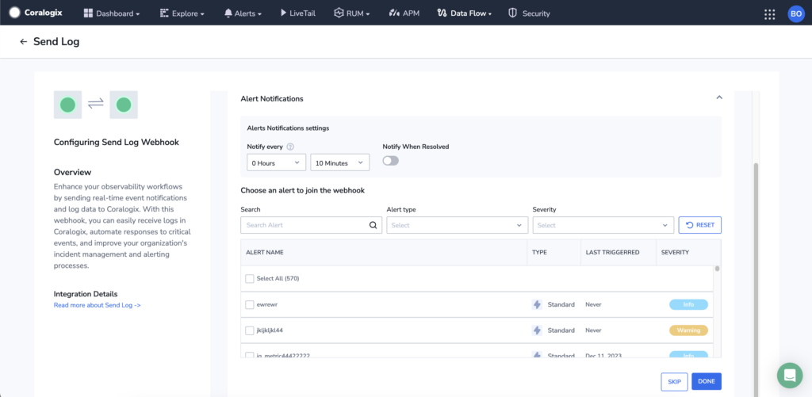Tick the ewrewr alert checkbox
812x397 pixels.
click(x=250, y=304)
